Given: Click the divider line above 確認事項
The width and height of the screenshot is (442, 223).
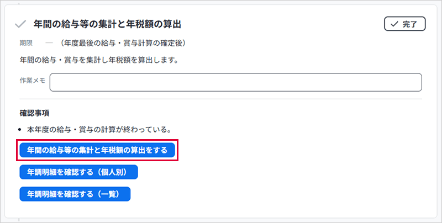Looking at the screenshot, I should (x=221, y=99).
